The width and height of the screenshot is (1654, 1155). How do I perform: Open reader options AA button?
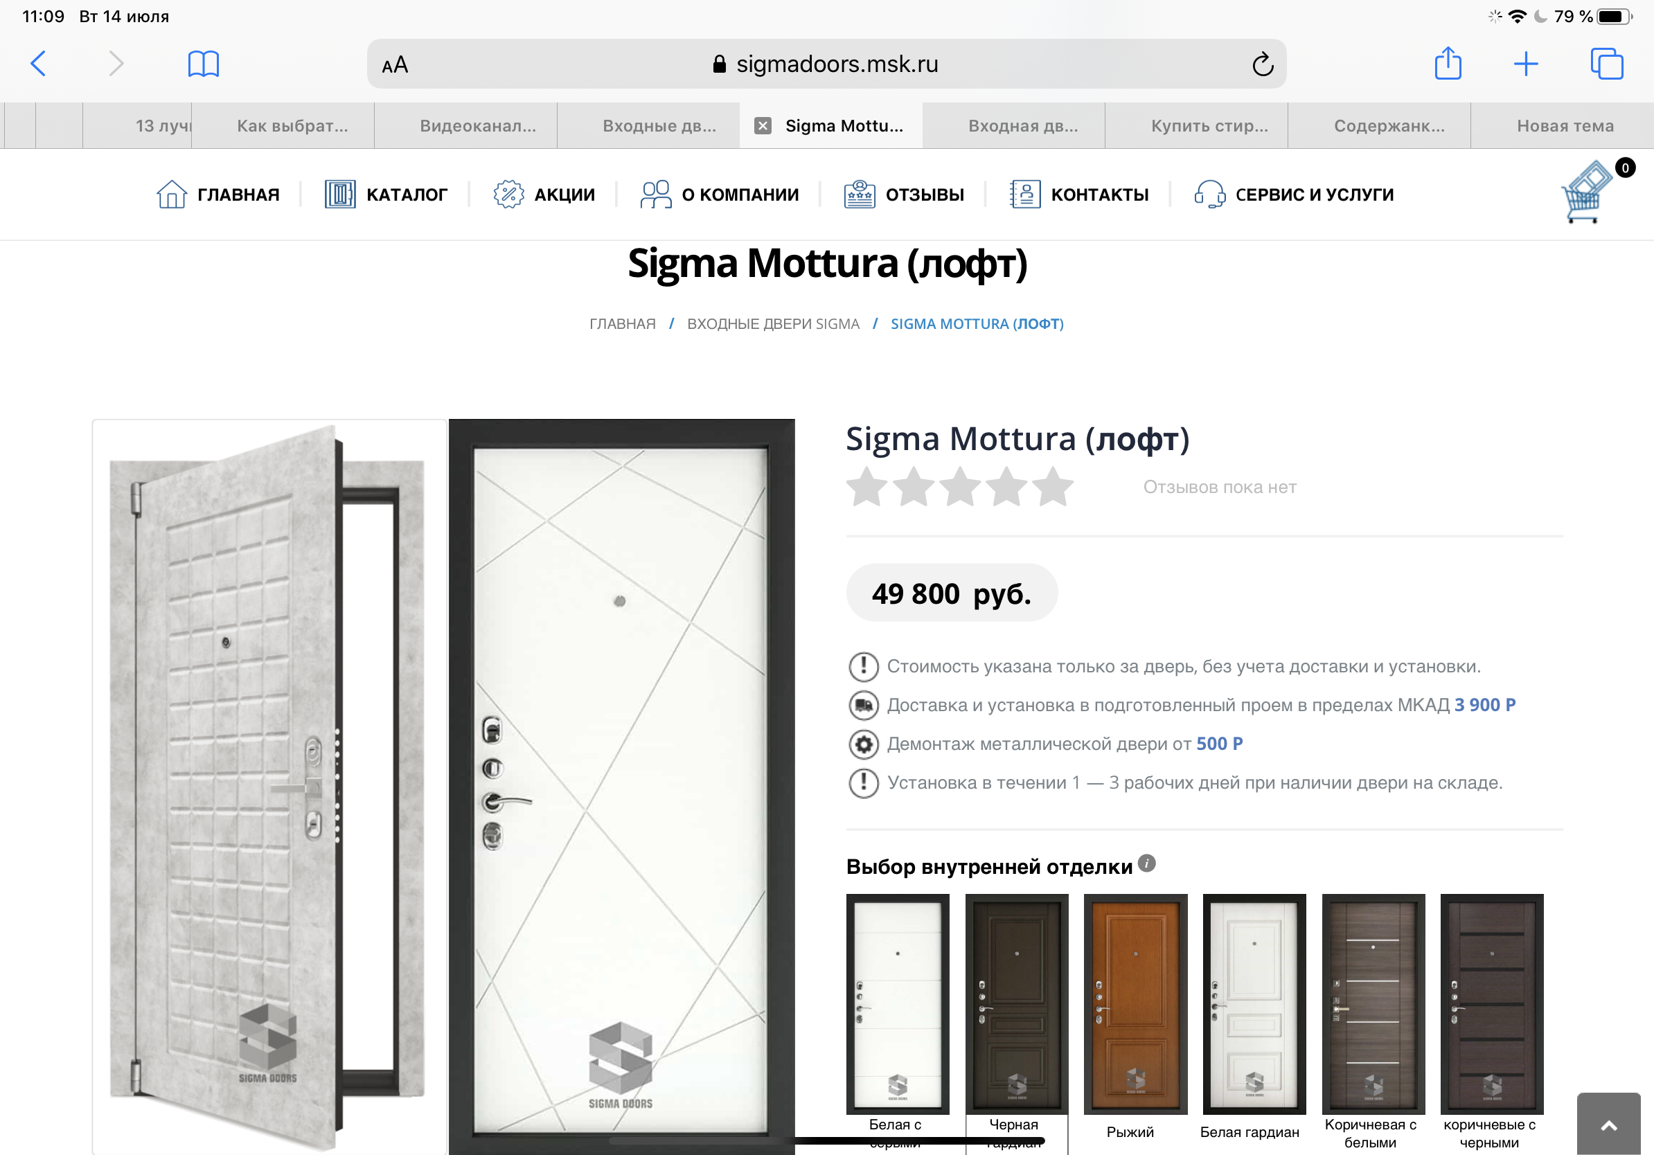pyautogui.click(x=395, y=66)
